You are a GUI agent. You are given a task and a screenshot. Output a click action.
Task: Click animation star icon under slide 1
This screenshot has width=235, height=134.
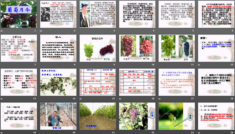click(2, 31)
